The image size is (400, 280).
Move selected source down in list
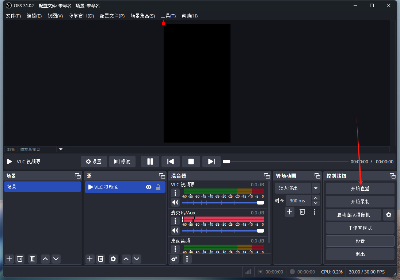[x=137, y=259]
